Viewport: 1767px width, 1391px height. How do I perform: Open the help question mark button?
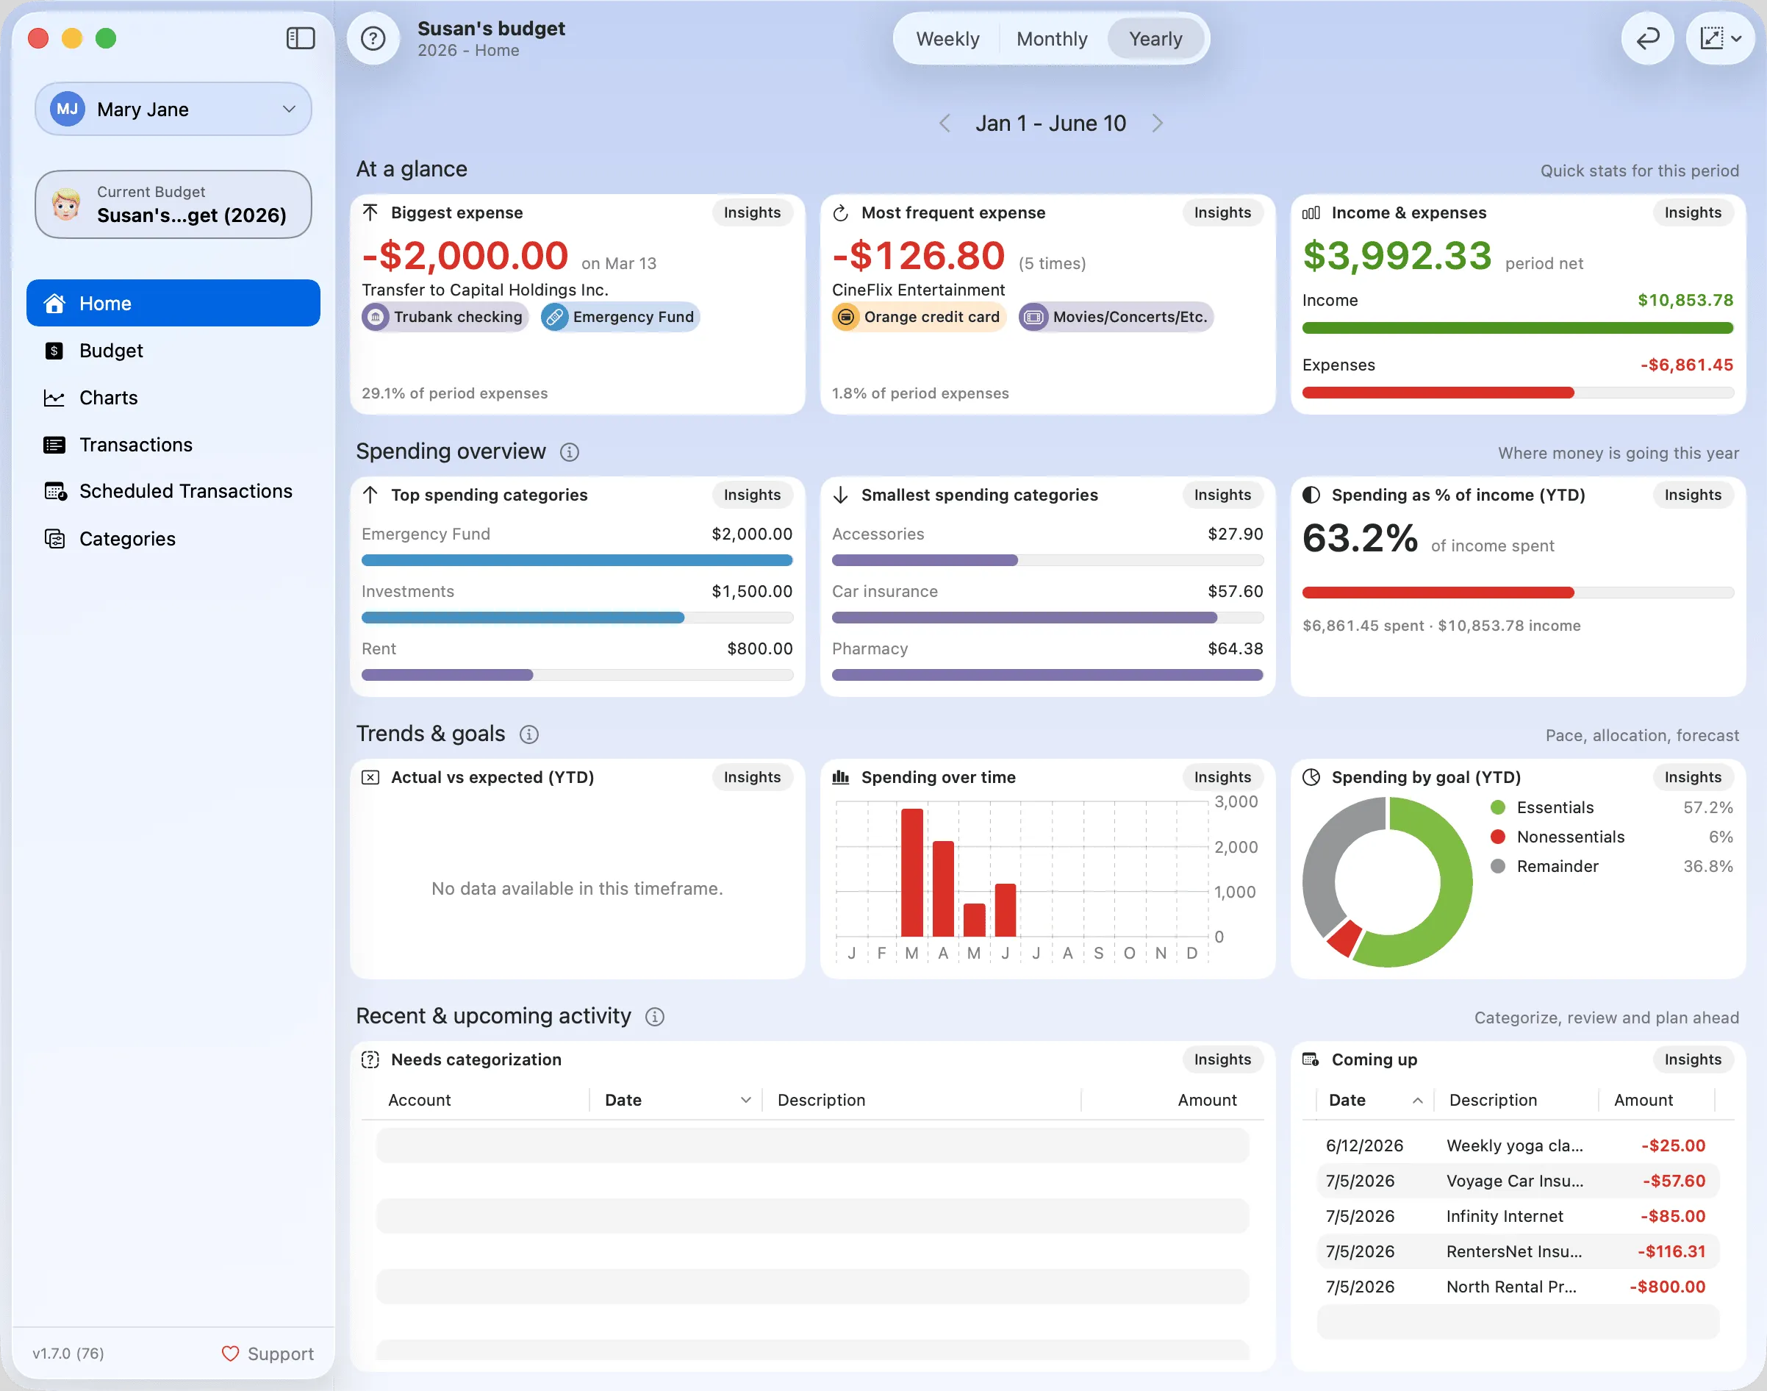click(373, 38)
